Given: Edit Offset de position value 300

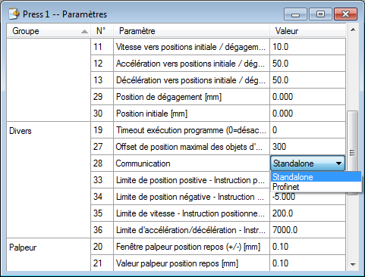Looking at the screenshot, I should [307, 147].
